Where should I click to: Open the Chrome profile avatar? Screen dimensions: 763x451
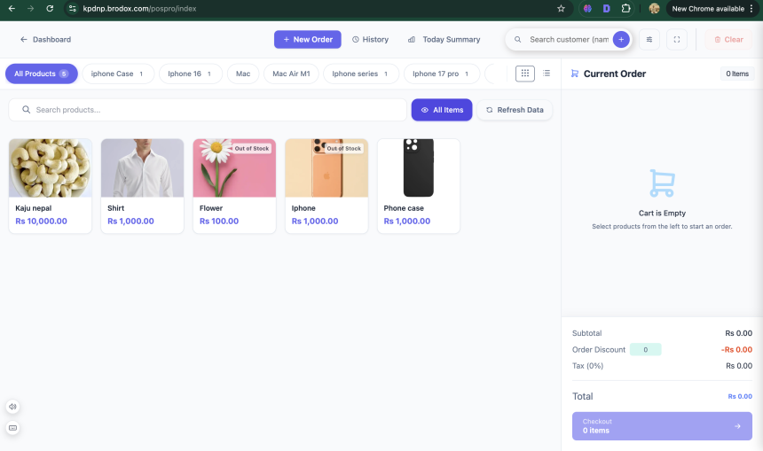tap(654, 8)
